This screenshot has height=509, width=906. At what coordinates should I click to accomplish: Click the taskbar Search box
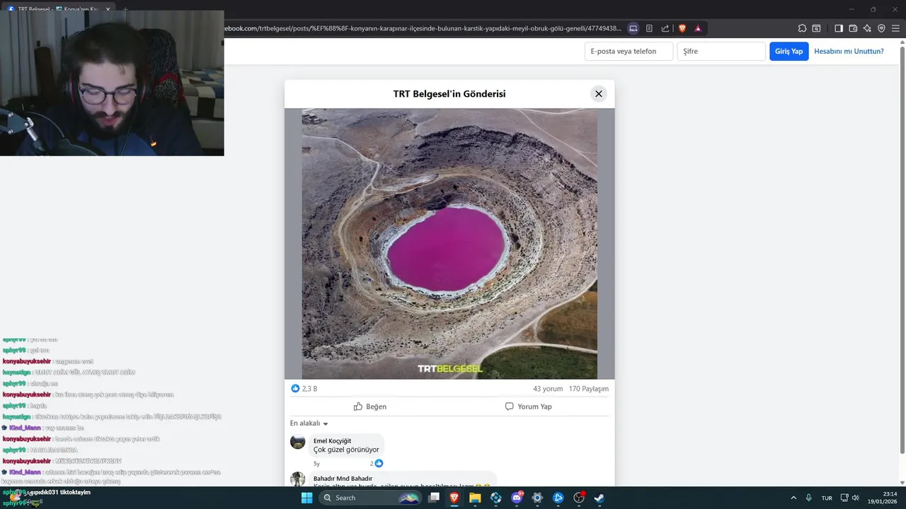370,498
